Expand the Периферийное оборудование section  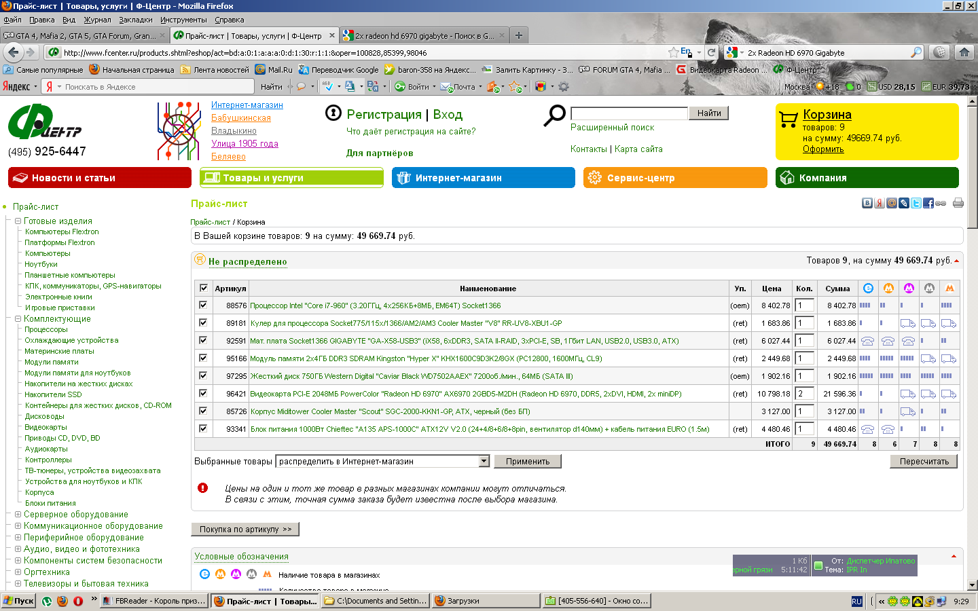click(x=18, y=537)
